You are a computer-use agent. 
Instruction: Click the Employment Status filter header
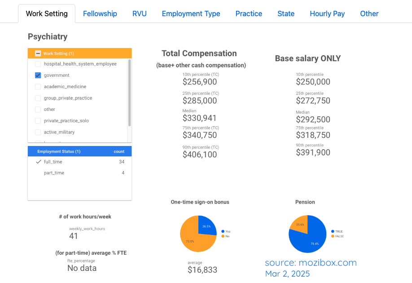(x=59, y=151)
